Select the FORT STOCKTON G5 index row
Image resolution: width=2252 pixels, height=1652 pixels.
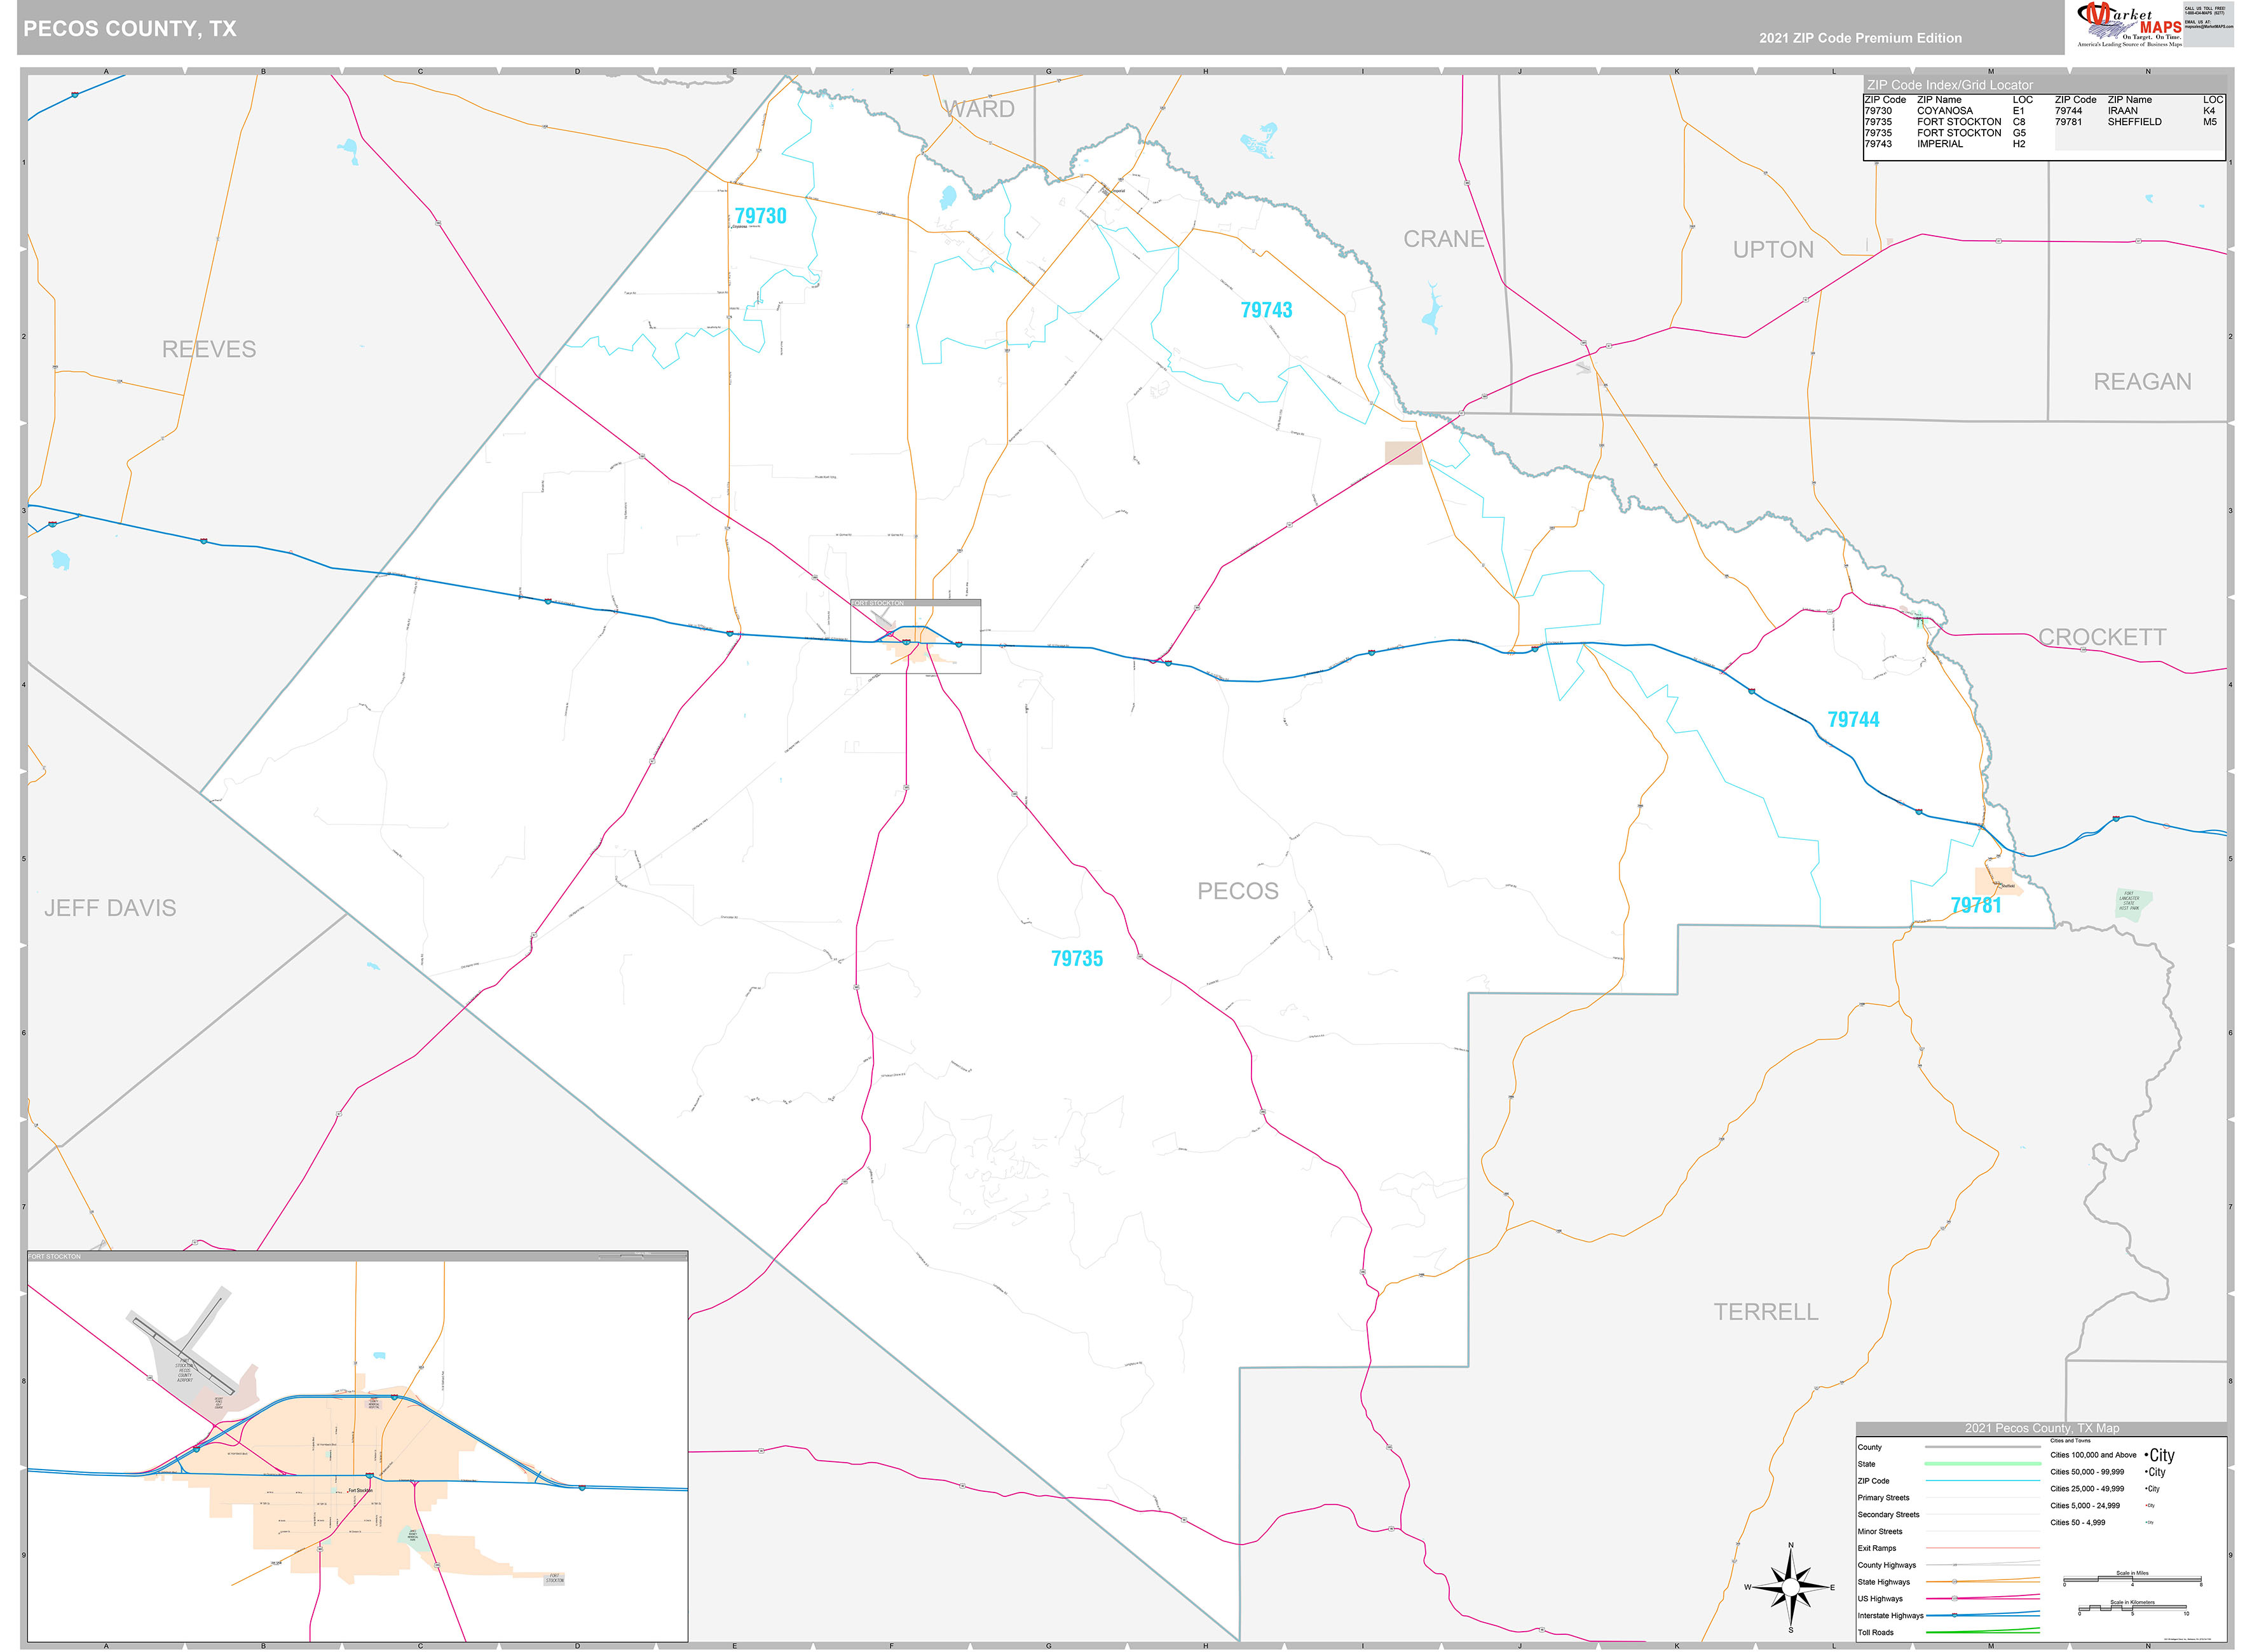[x=1945, y=133]
